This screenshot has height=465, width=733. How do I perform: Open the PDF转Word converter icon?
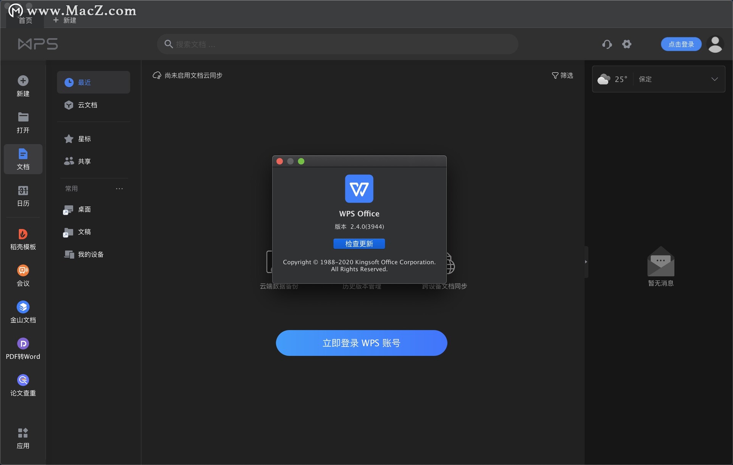click(x=23, y=344)
